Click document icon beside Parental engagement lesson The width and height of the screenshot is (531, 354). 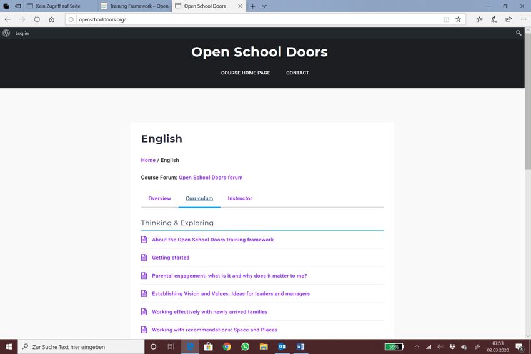coord(144,276)
